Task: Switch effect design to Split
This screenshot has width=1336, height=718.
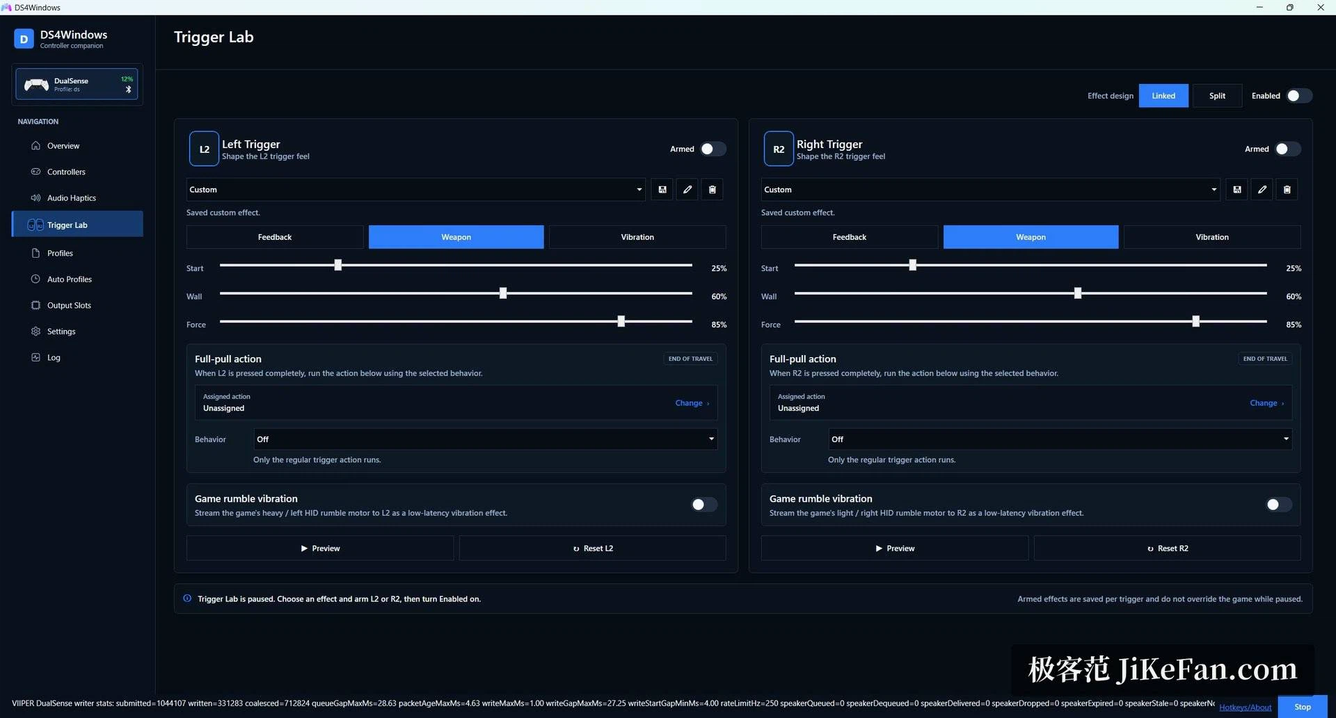Action: (x=1217, y=96)
